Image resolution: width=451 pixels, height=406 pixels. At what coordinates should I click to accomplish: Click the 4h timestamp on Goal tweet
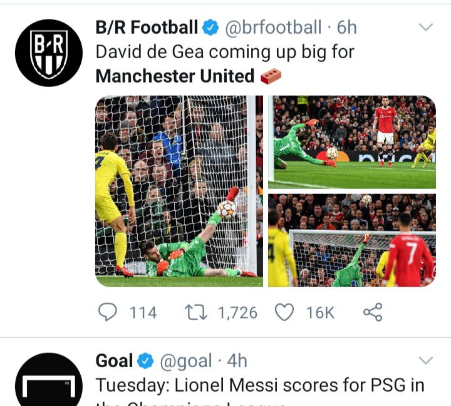[237, 361]
